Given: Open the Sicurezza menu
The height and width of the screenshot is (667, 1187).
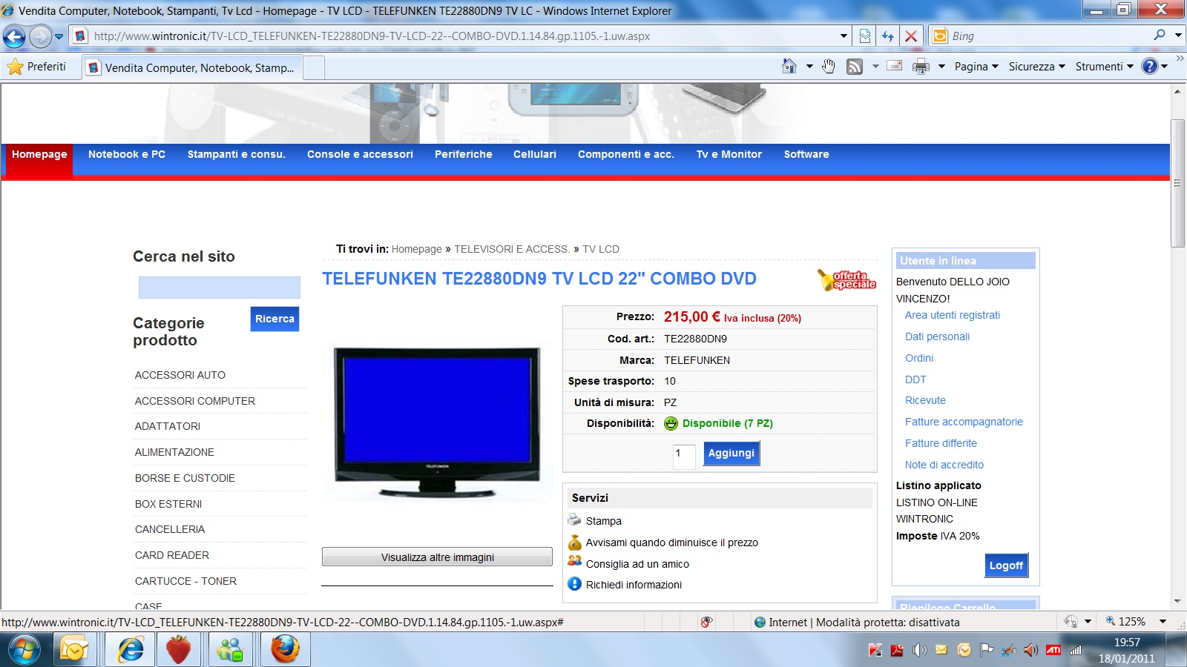Looking at the screenshot, I should point(1036,66).
